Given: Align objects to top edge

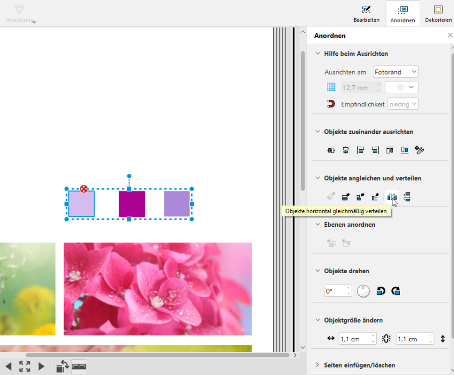Looking at the screenshot, I should (390, 150).
